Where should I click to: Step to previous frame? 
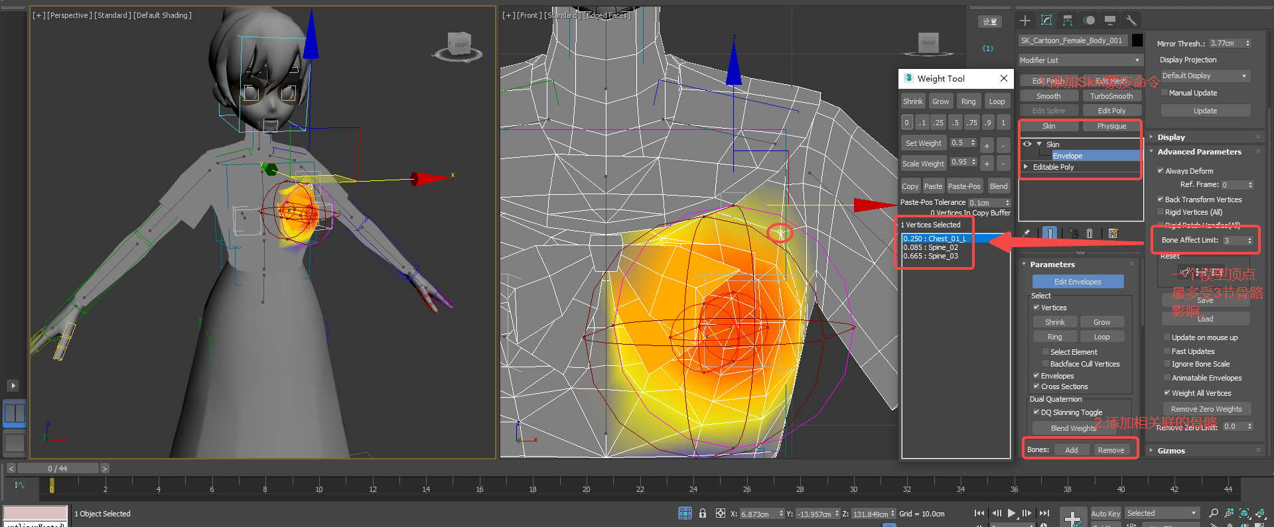point(996,513)
